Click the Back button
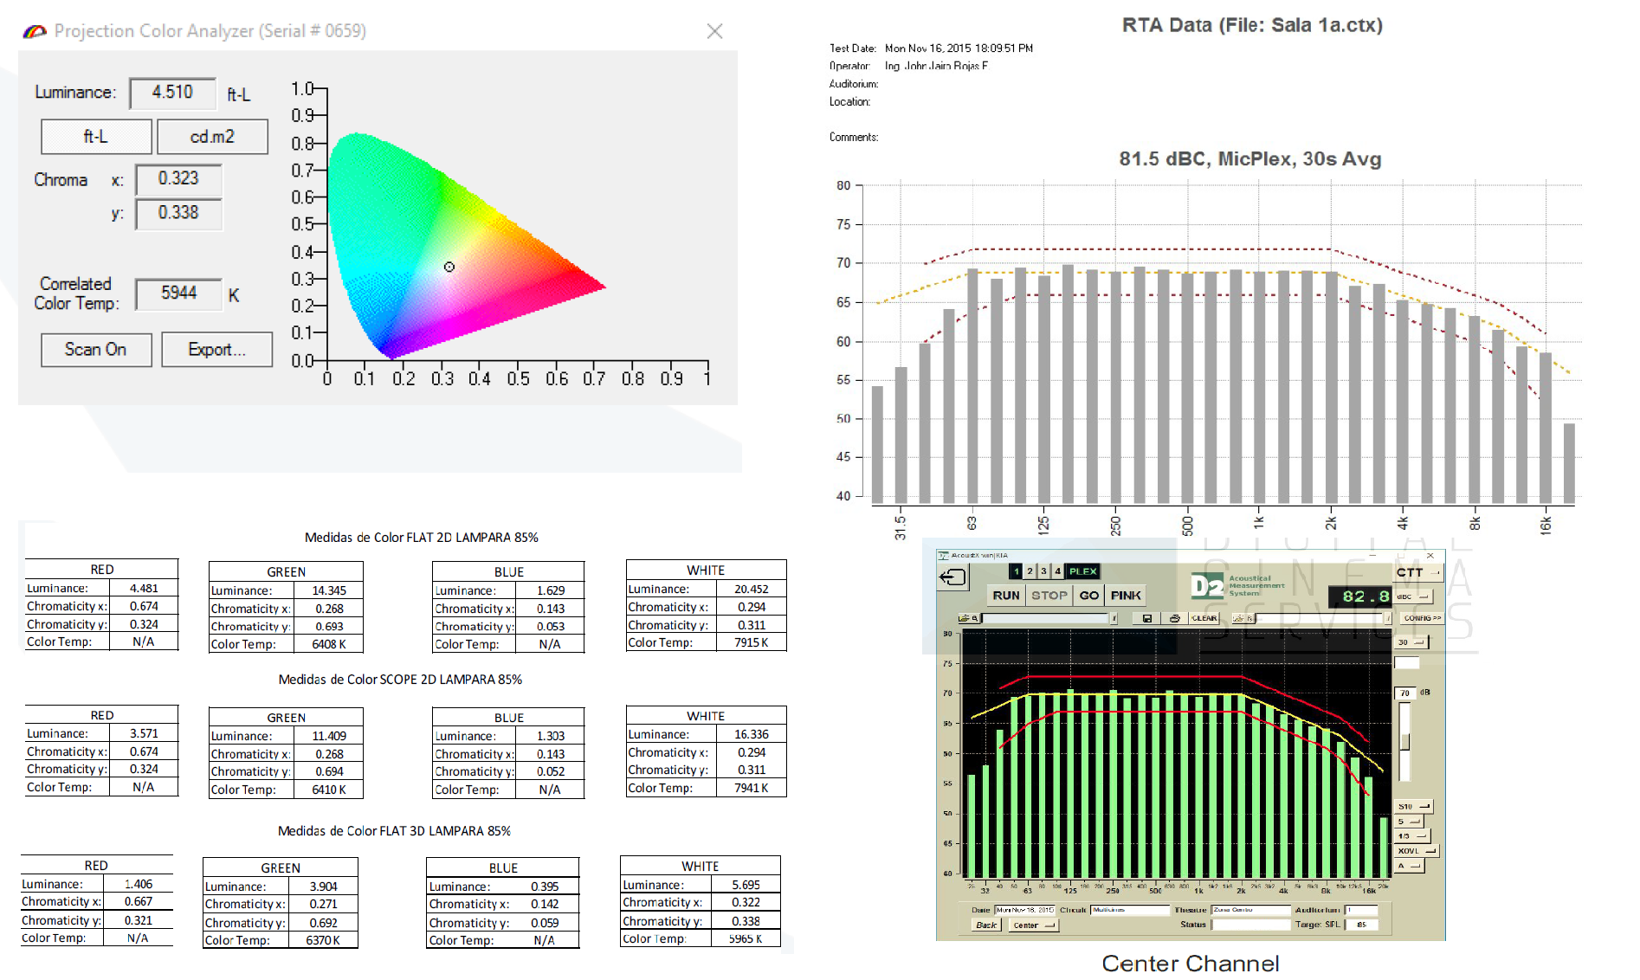The image size is (1640, 980). [x=986, y=925]
